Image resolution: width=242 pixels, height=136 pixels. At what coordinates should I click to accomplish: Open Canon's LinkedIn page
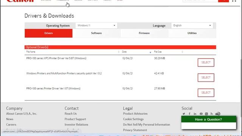[195, 114]
